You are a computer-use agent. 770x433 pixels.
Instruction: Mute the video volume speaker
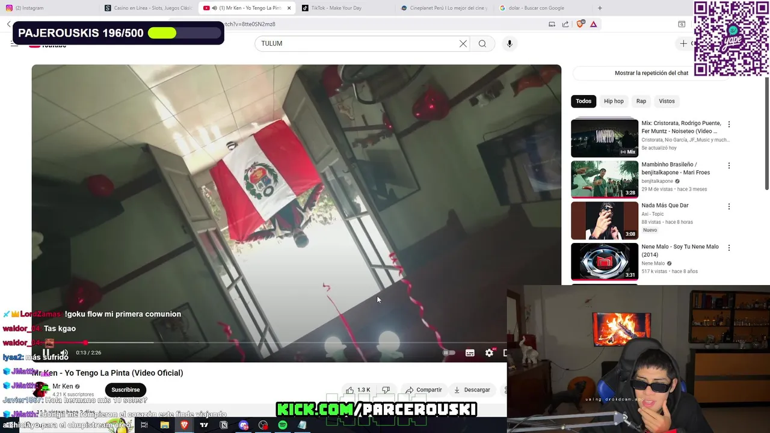tap(64, 353)
